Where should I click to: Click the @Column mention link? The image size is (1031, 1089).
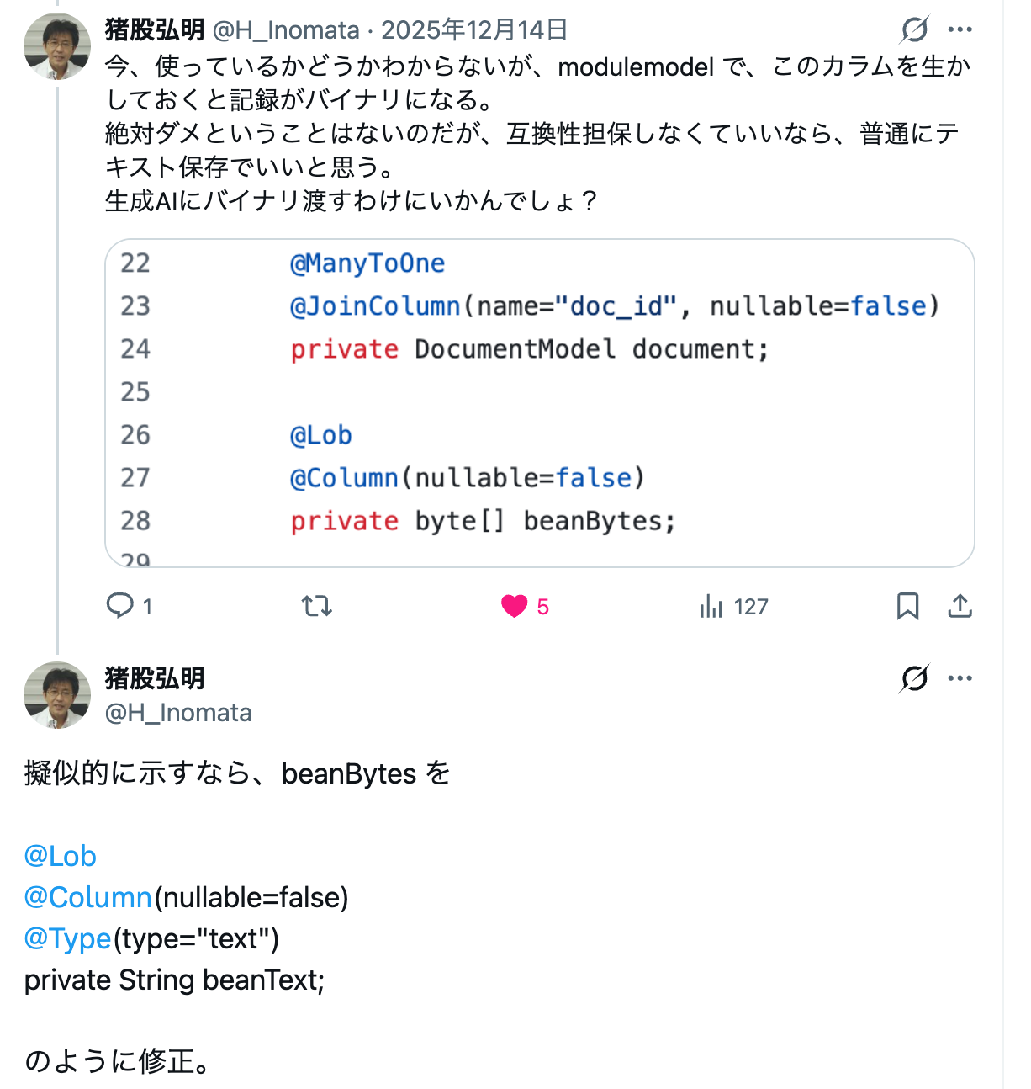click(88, 897)
